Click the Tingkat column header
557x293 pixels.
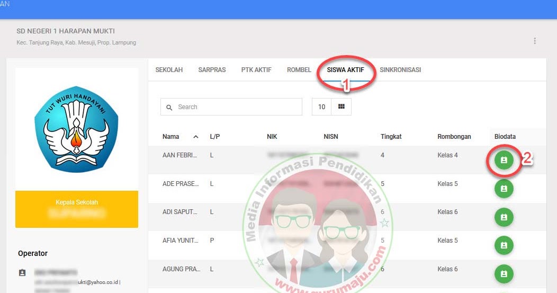(391, 137)
